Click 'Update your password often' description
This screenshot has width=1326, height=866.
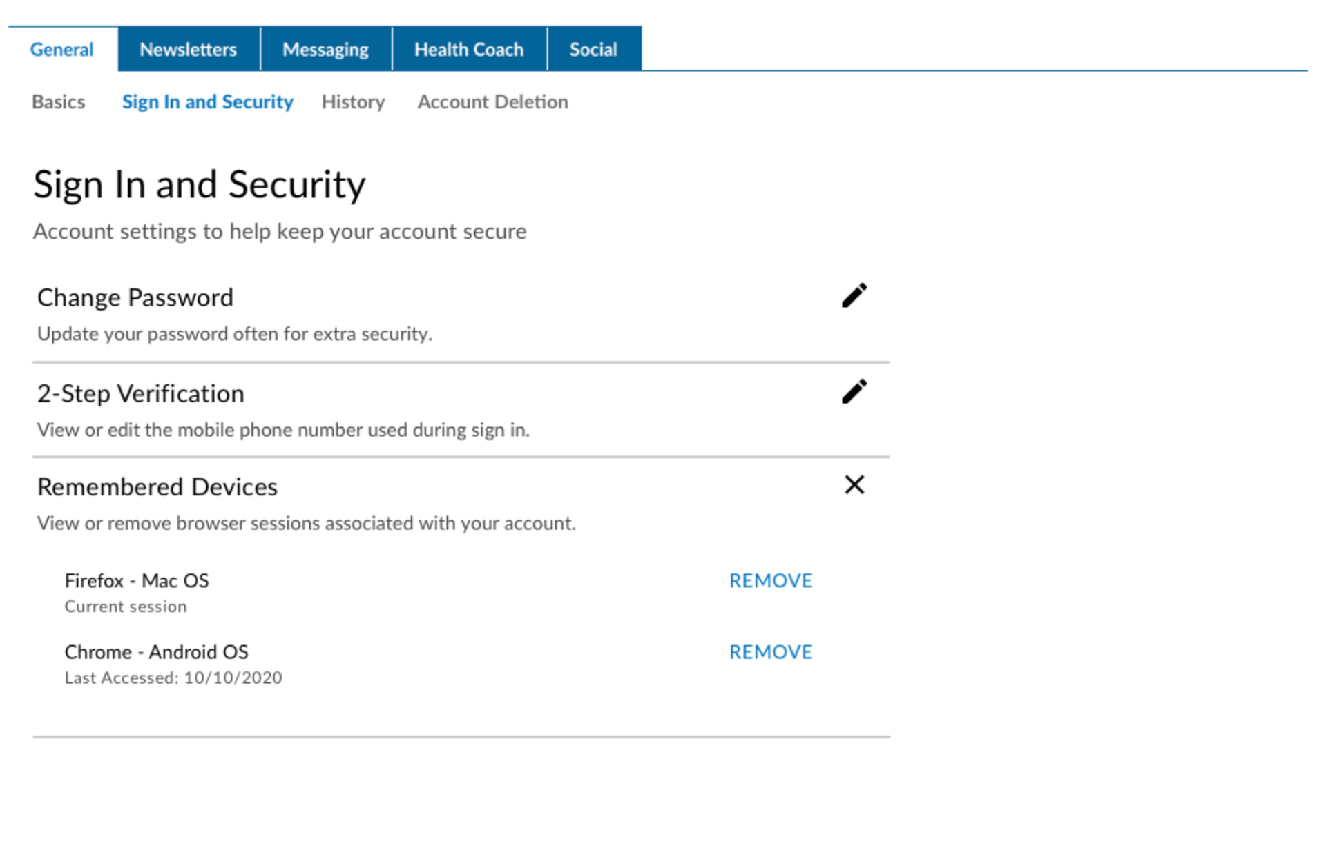pyautogui.click(x=235, y=334)
